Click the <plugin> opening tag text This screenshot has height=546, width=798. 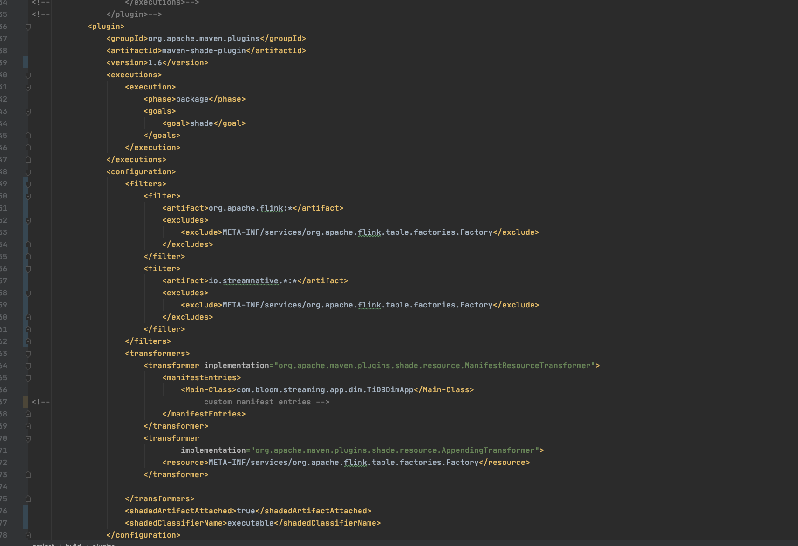click(106, 26)
